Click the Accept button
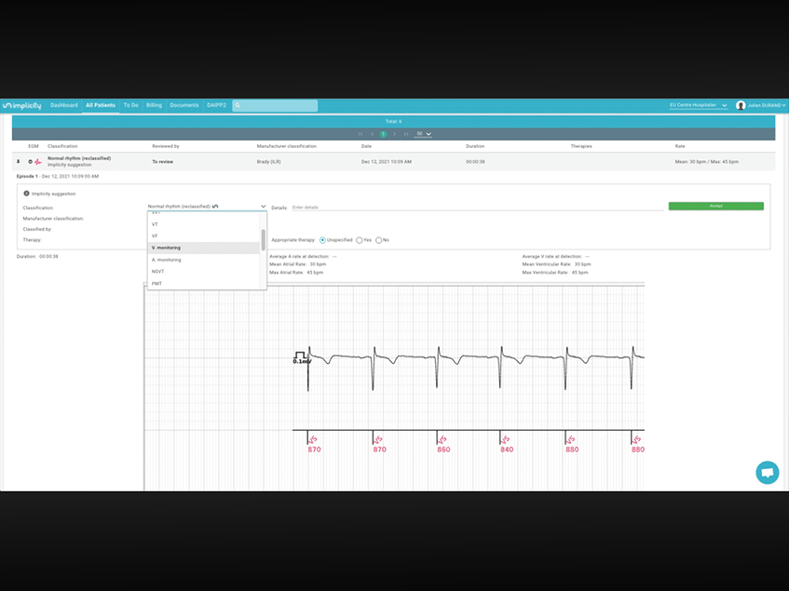The image size is (789, 591). click(x=715, y=205)
